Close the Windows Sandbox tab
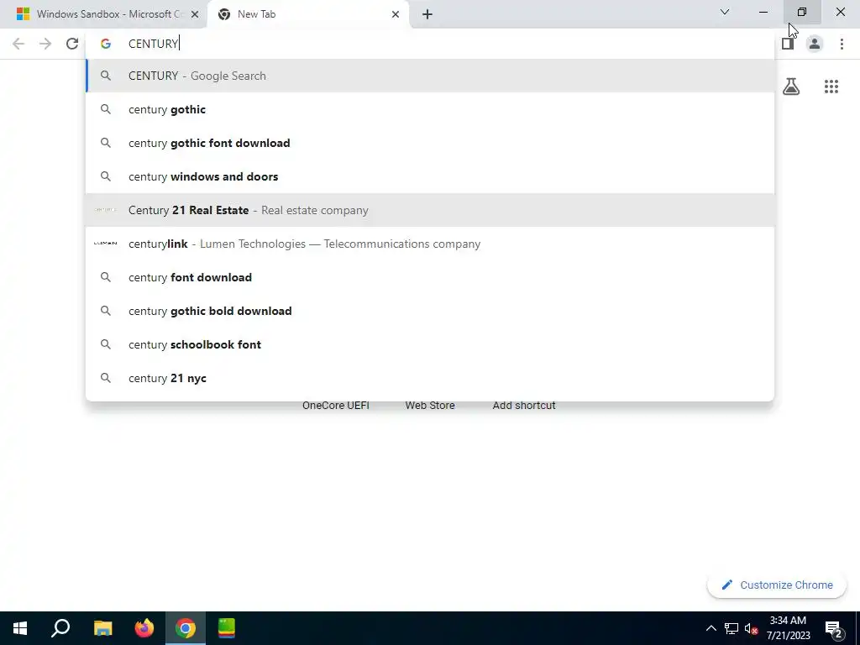 tap(195, 14)
